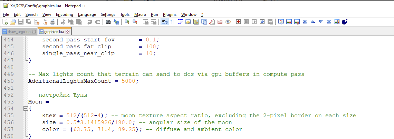Image resolution: width=394 pixels, height=139 pixels.
Task: Undo the last edit
Action: pos(90,22)
